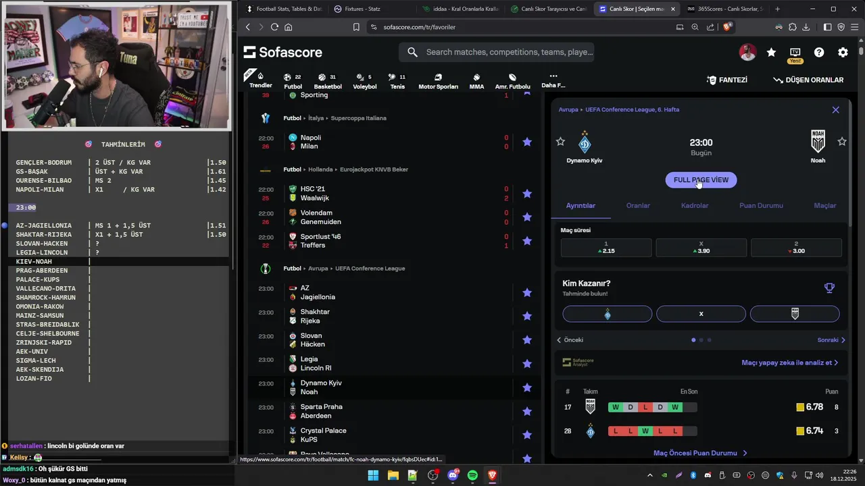Open Sofascore settings gear
Viewport: 865px width, 486px height.
tap(843, 52)
